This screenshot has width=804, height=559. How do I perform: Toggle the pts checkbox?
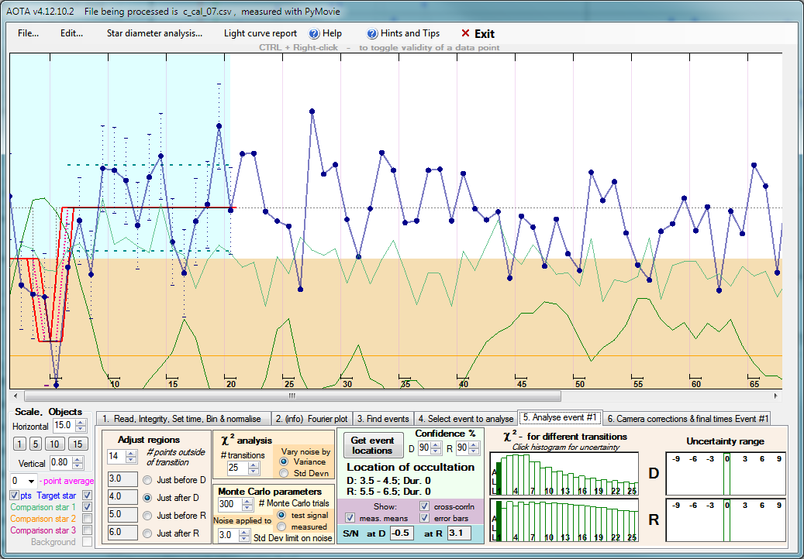[x=15, y=496]
